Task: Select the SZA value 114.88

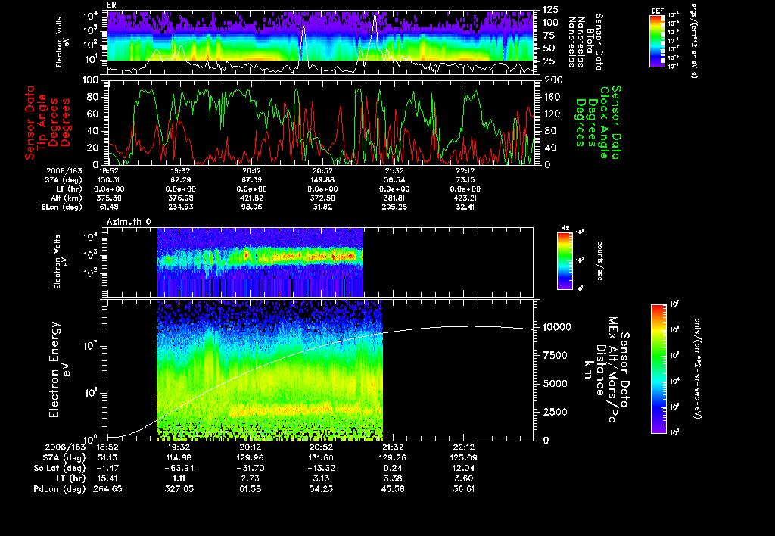Action: point(179,457)
